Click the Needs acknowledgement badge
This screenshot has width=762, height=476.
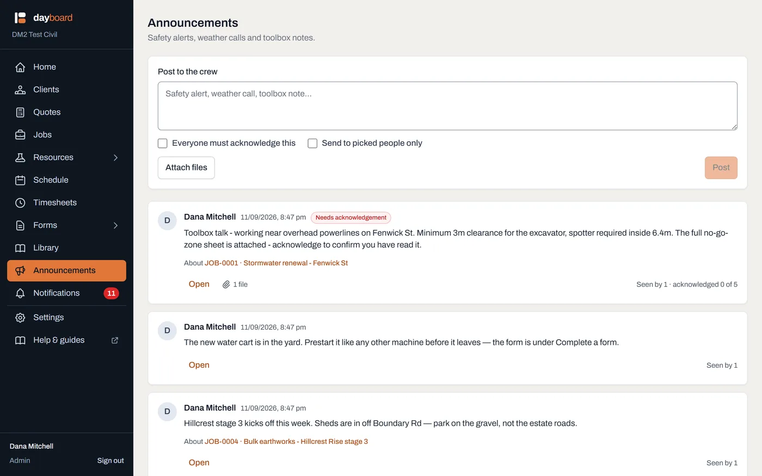tap(351, 218)
